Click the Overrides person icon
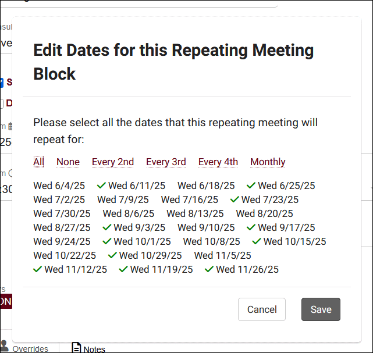Image resolution: width=373 pixels, height=353 pixels. 5,347
